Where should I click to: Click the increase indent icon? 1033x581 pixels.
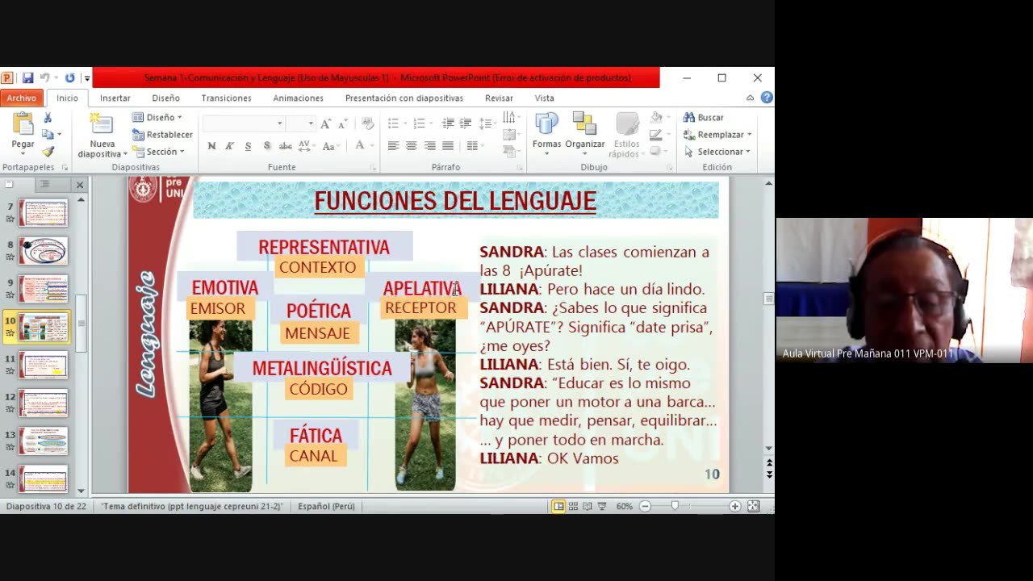coord(466,123)
